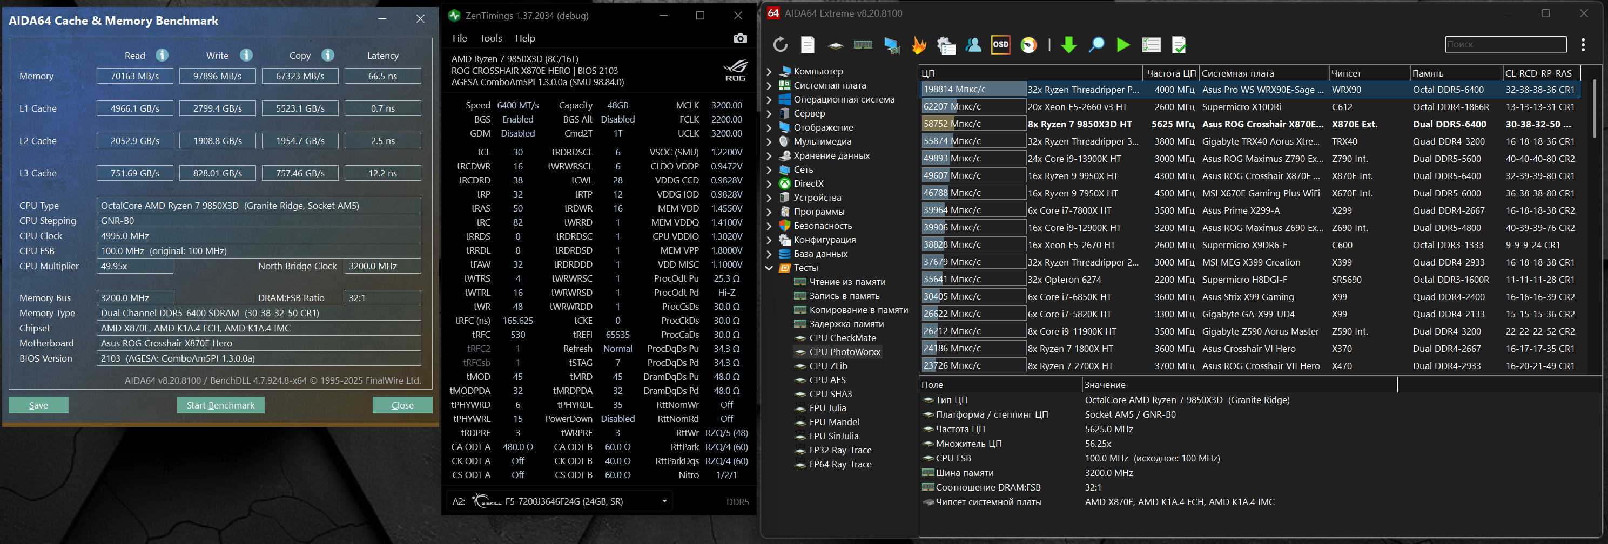Screen dimensions: 1608x544
Task: Start the benchmark with the green play icon
Action: tap(1123, 45)
